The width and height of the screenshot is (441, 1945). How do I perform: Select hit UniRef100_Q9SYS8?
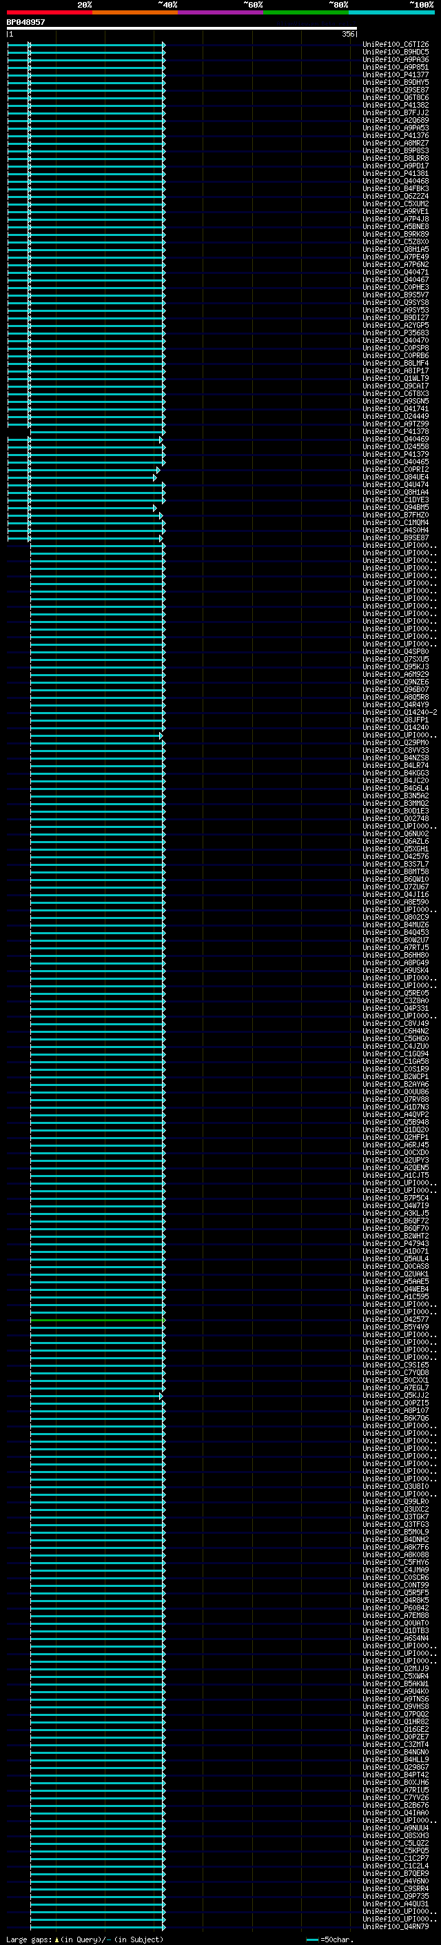click(396, 303)
